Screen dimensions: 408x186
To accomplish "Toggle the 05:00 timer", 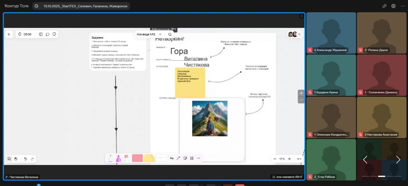I will (x=25, y=34).
